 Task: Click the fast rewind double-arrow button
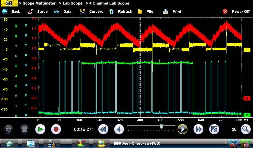point(103,129)
